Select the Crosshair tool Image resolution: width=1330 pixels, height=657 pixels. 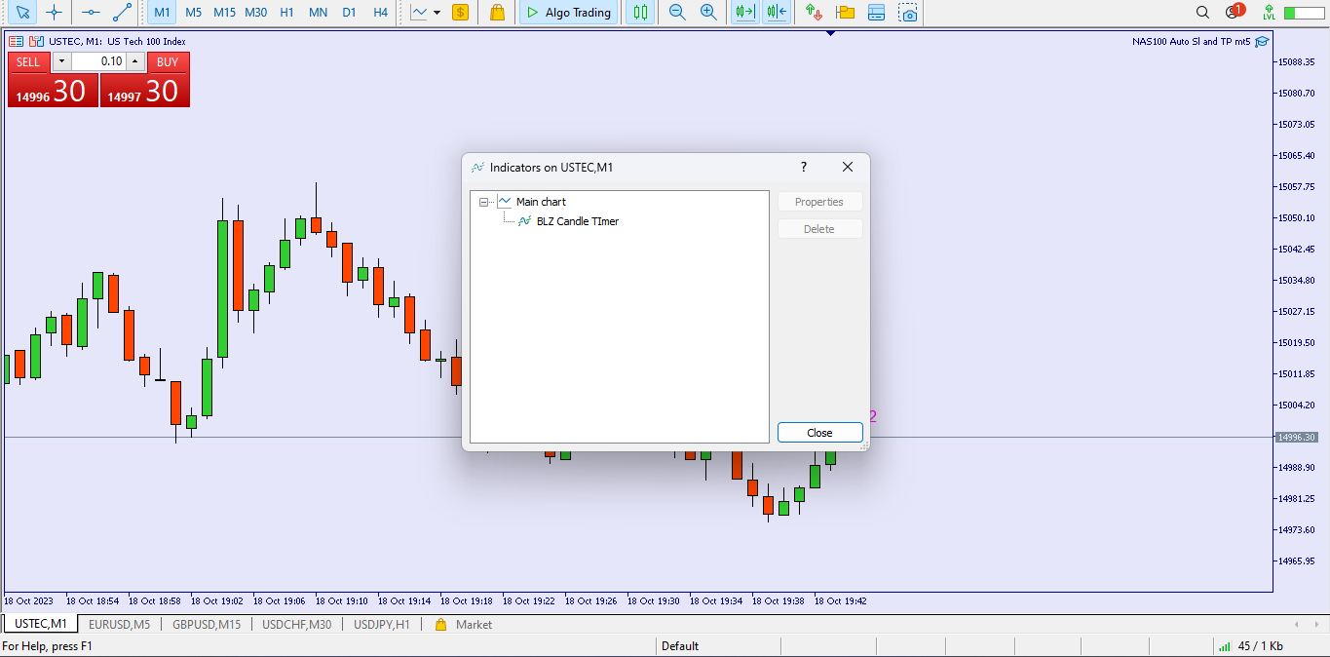pos(55,13)
